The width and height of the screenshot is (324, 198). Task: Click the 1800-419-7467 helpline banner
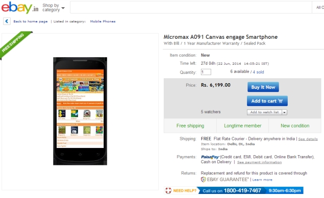251,190
